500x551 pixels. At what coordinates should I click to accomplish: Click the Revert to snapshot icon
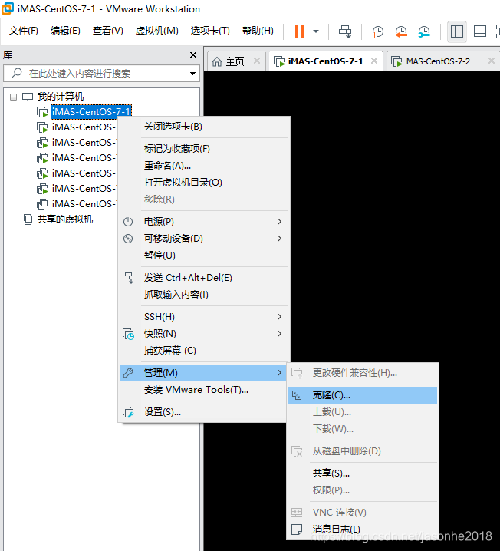pos(400,31)
